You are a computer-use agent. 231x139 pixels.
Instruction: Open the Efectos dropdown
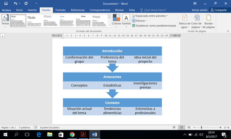click(x=139, y=21)
